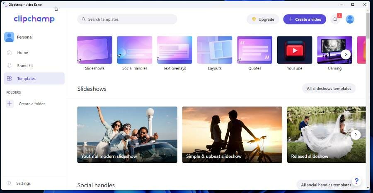This screenshot has height=193, width=373.
Task: Click the Clipchamp icon in the title bar
Action: tap(5, 5)
